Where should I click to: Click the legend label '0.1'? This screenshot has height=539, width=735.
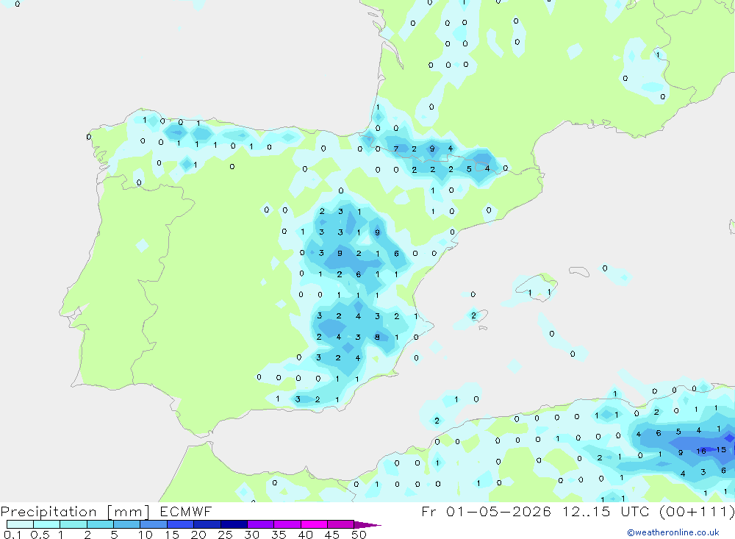(x=12, y=535)
